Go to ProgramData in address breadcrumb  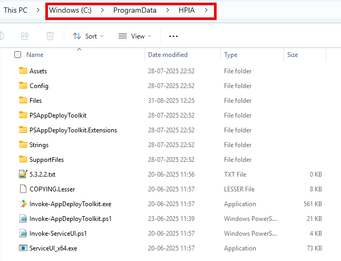(134, 11)
